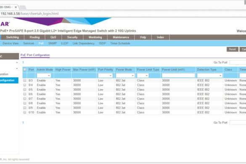The width and height of the screenshot is (246, 164).
Task: Click Unknown class in the port 0/4 row
Action: point(230,85)
